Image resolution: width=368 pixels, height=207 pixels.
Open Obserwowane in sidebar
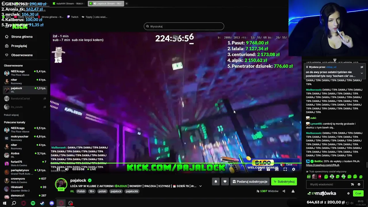pyautogui.click(x=19, y=55)
